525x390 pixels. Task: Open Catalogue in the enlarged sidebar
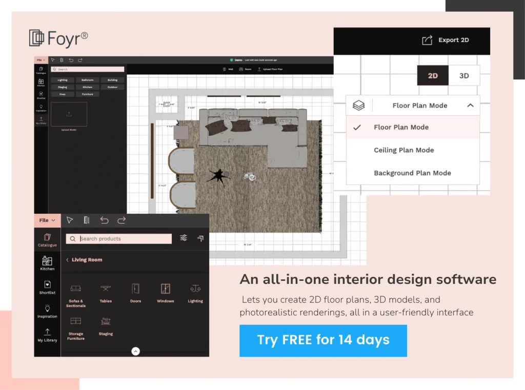point(47,240)
